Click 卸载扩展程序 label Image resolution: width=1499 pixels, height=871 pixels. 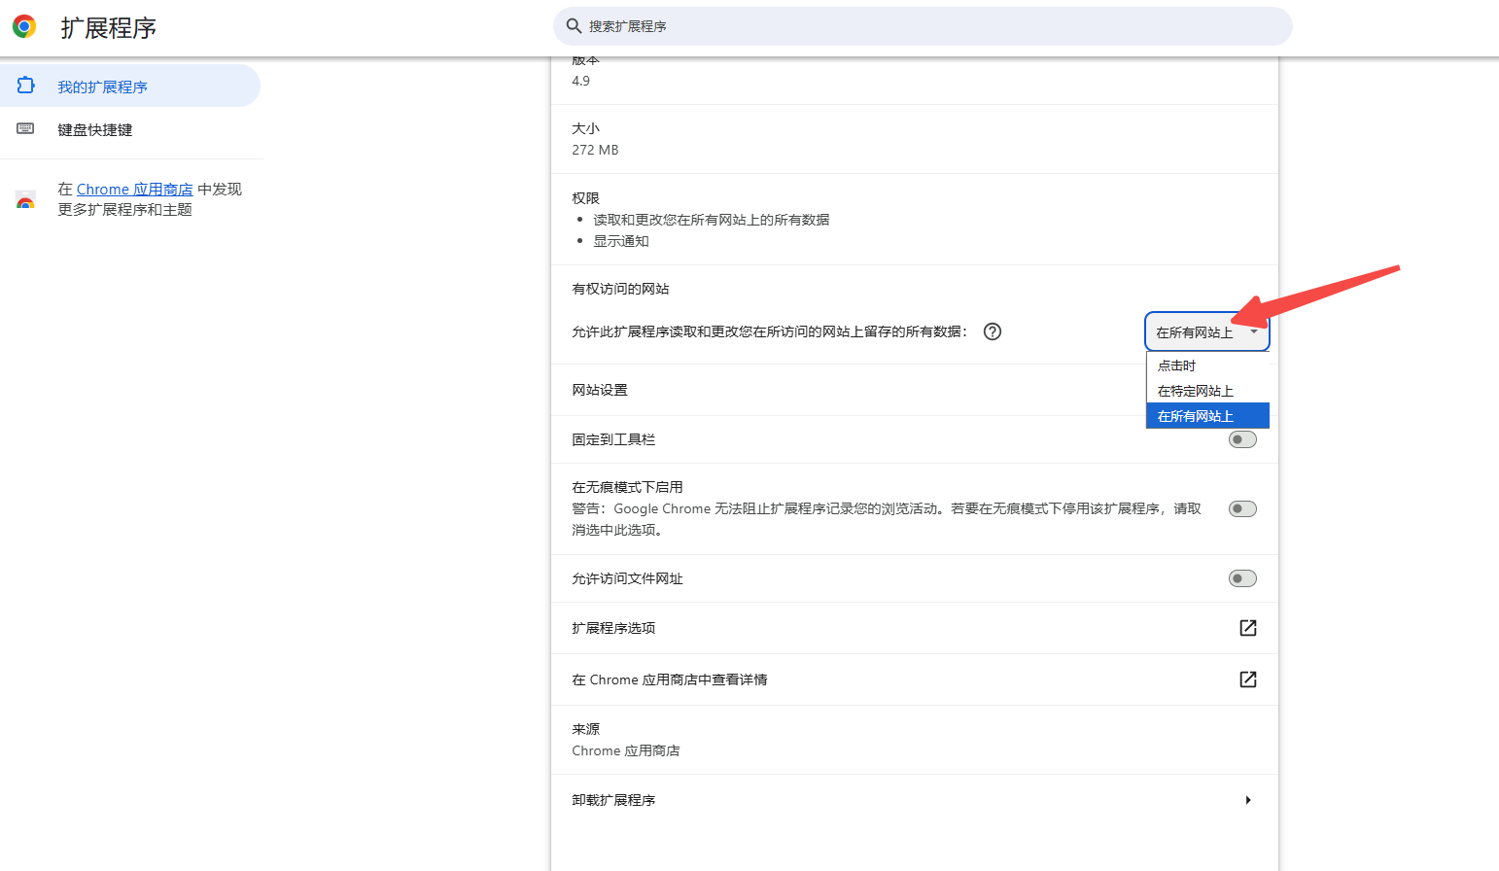coord(613,800)
